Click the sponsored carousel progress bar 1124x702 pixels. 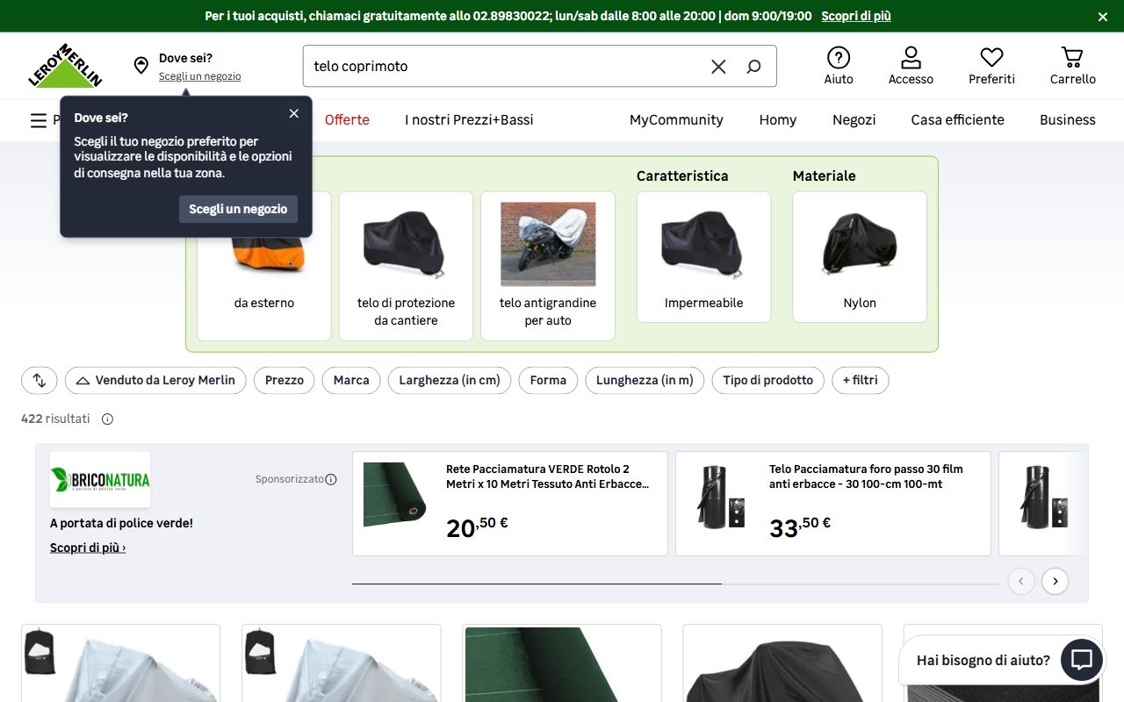pos(675,584)
